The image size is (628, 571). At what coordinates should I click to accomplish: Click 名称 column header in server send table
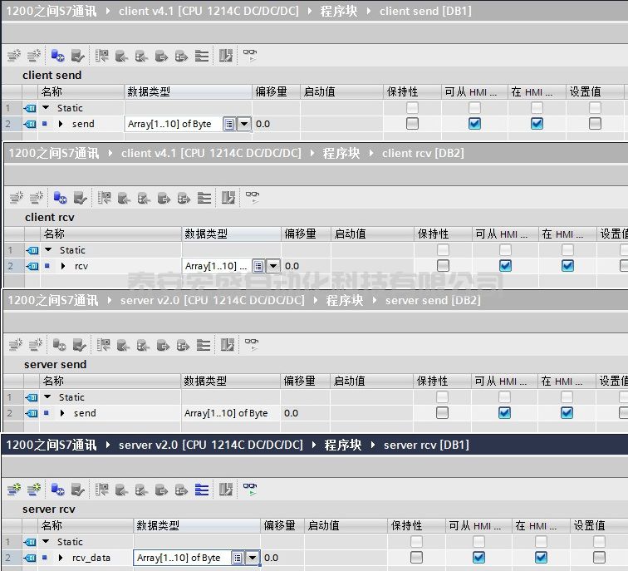(53, 381)
